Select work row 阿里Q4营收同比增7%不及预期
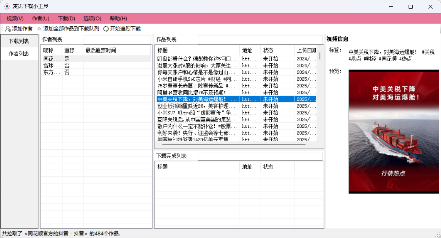This screenshot has height=238, width=441. 237,92
